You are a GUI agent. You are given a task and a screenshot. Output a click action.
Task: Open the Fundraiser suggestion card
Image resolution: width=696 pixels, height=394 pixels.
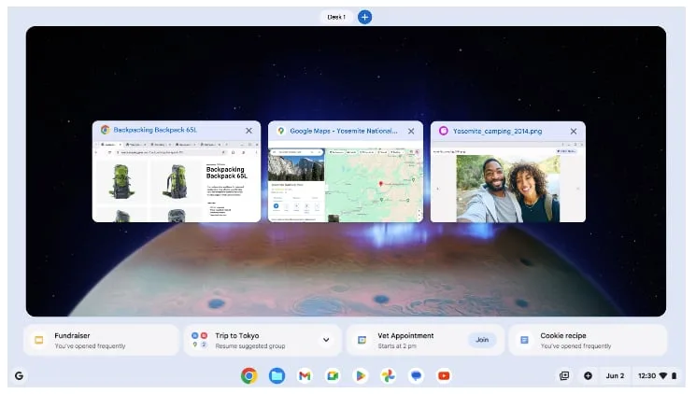(x=101, y=340)
